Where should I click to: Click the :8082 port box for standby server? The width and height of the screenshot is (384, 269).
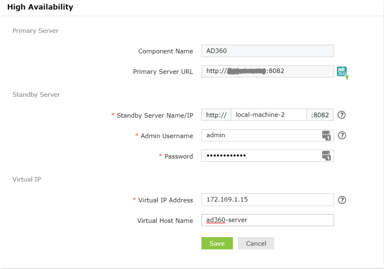(320, 115)
